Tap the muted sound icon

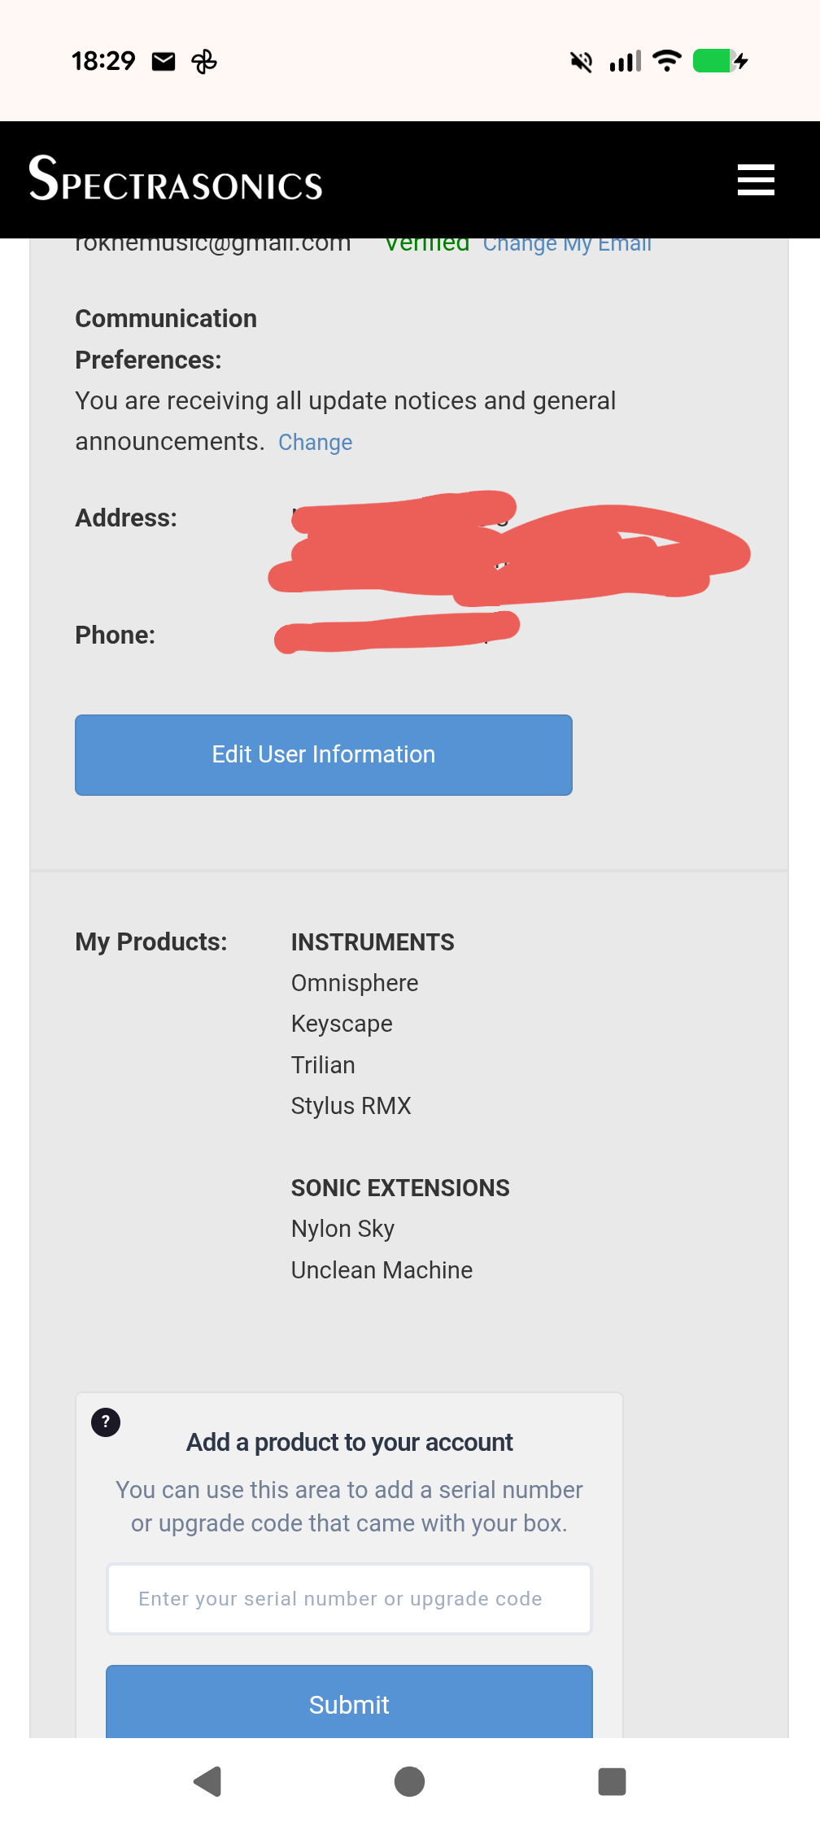coord(579,60)
